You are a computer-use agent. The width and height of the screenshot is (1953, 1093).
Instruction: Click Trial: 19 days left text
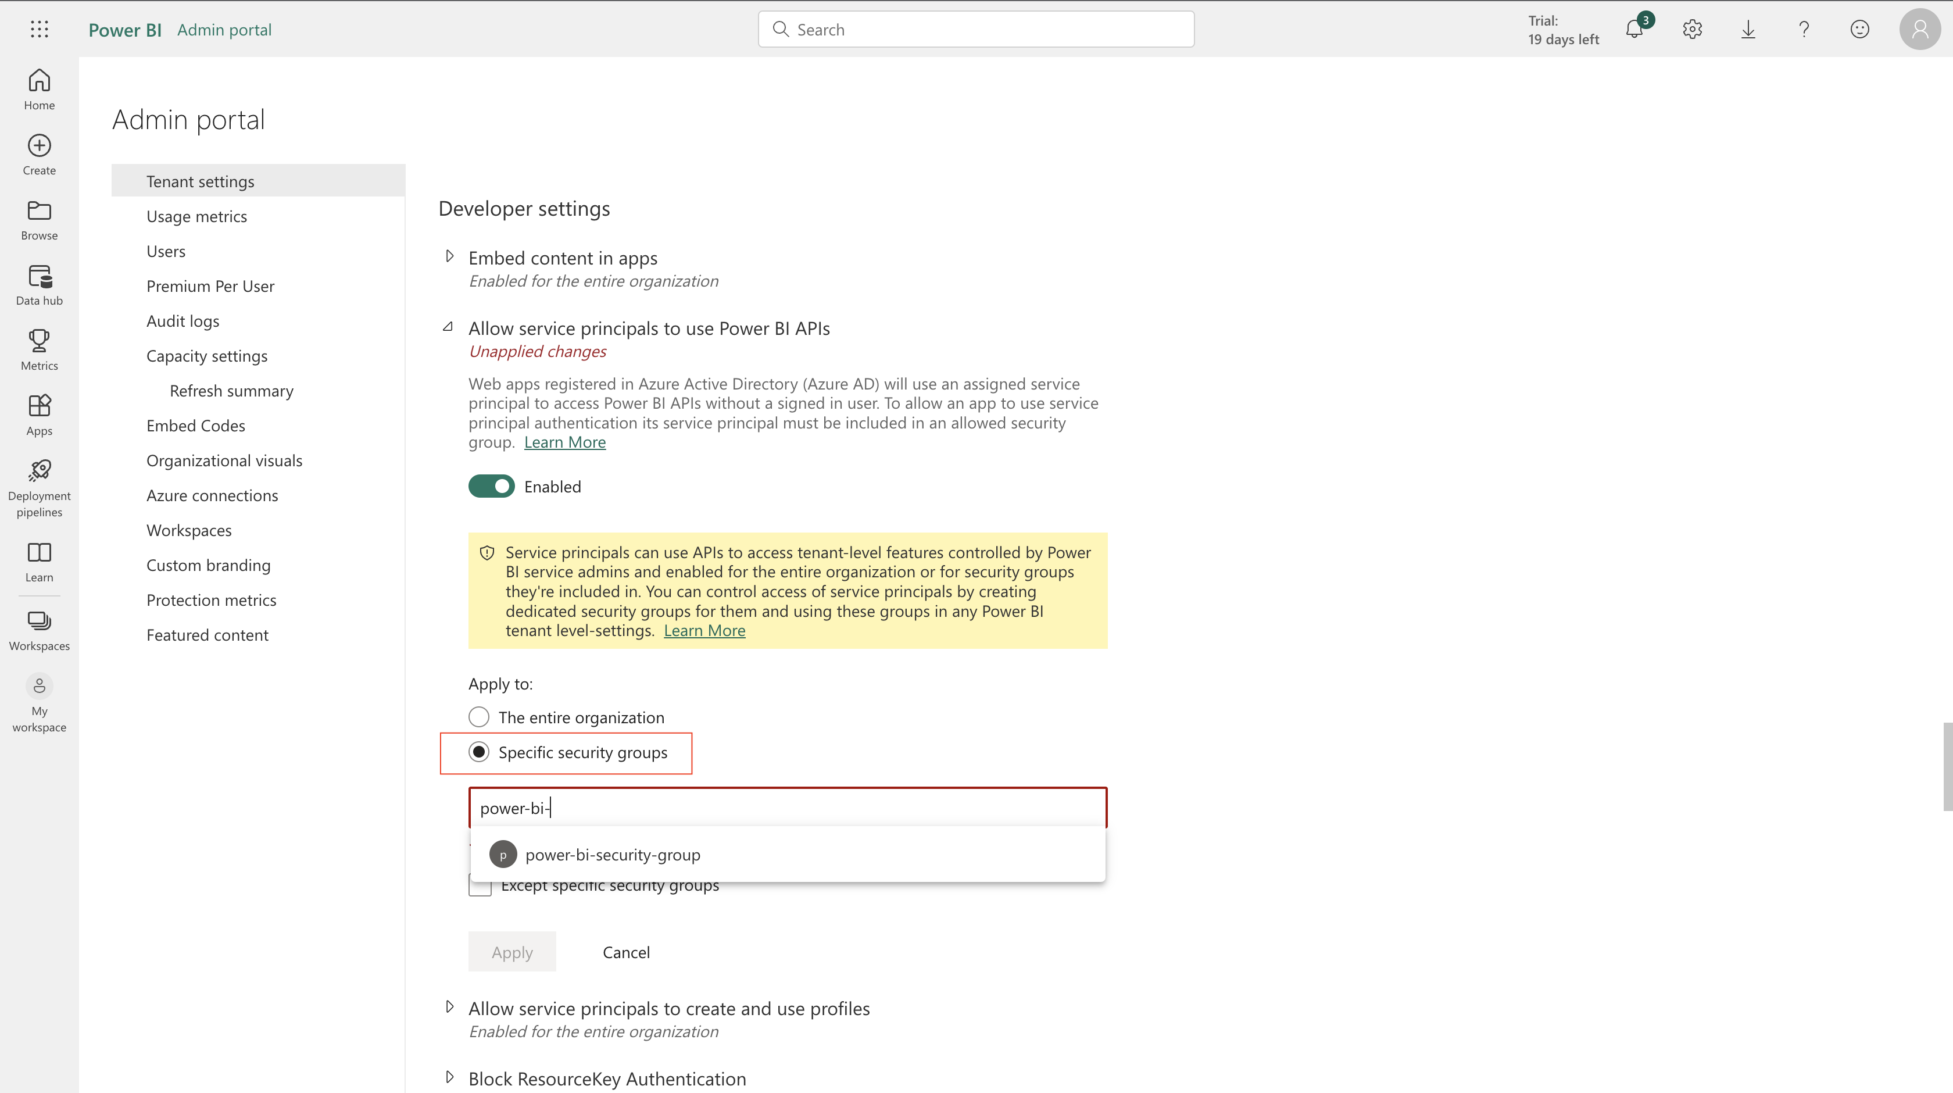[1564, 30]
